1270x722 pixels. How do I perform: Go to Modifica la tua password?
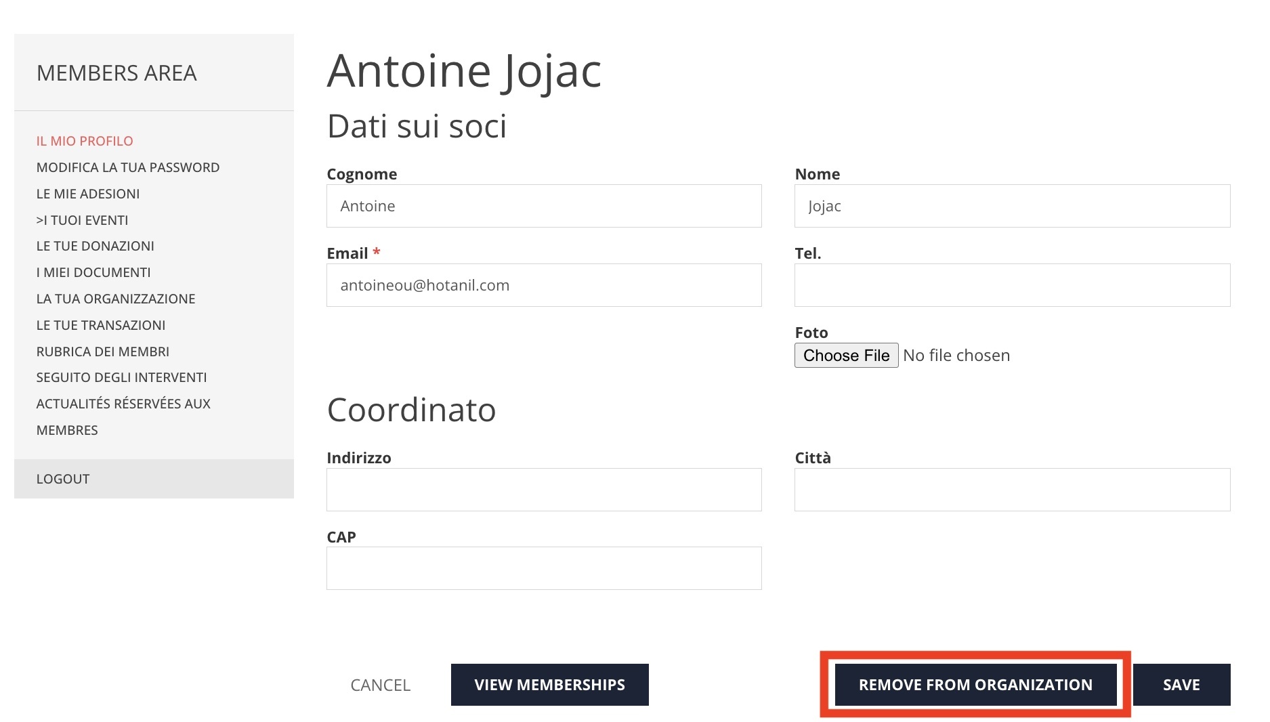tap(128, 167)
